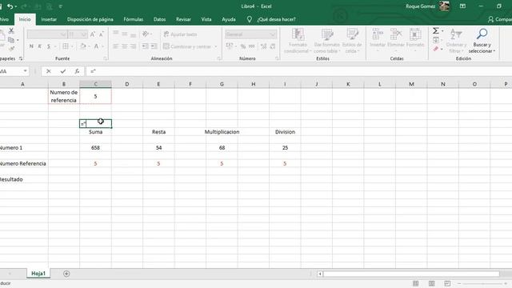
Task: Expand Fuente group dialog launcher
Action: pyautogui.click(x=105, y=58)
